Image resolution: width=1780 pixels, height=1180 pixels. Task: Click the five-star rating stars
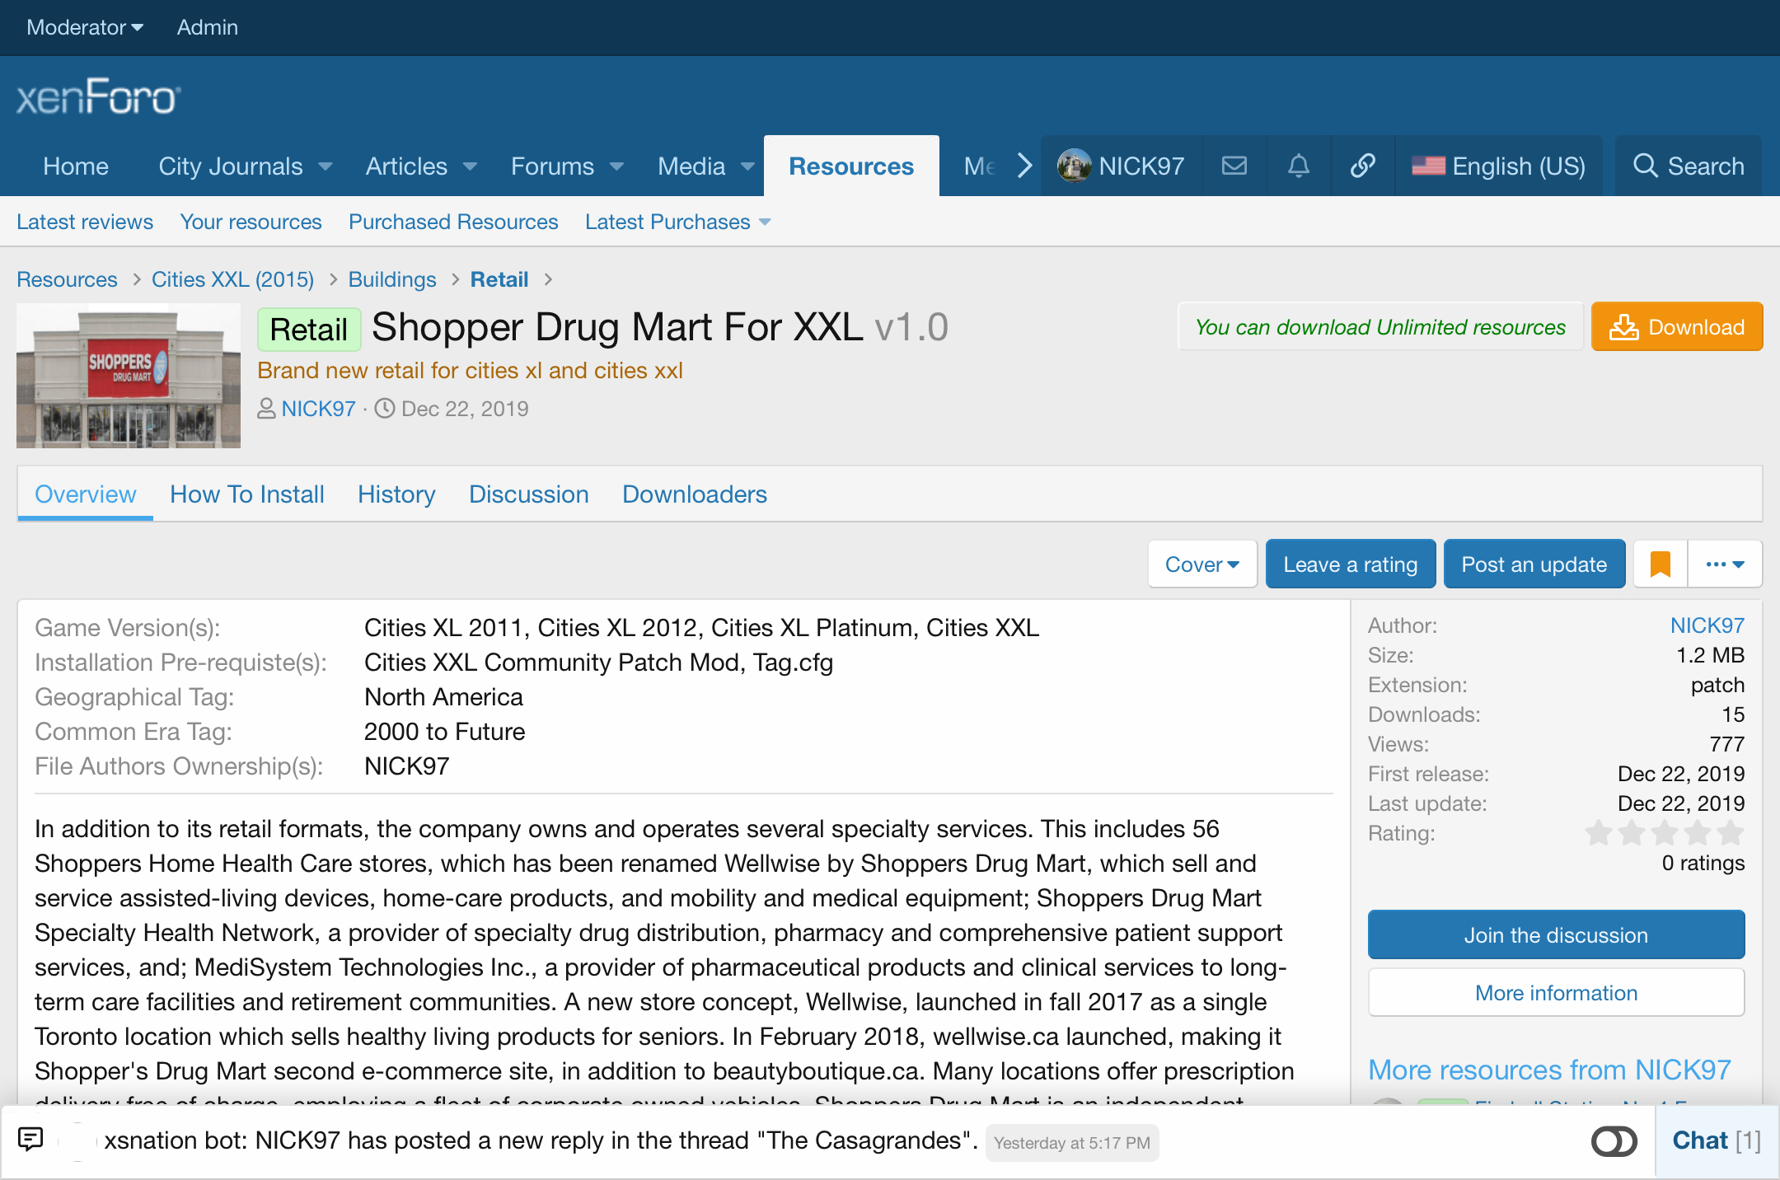[1664, 833]
